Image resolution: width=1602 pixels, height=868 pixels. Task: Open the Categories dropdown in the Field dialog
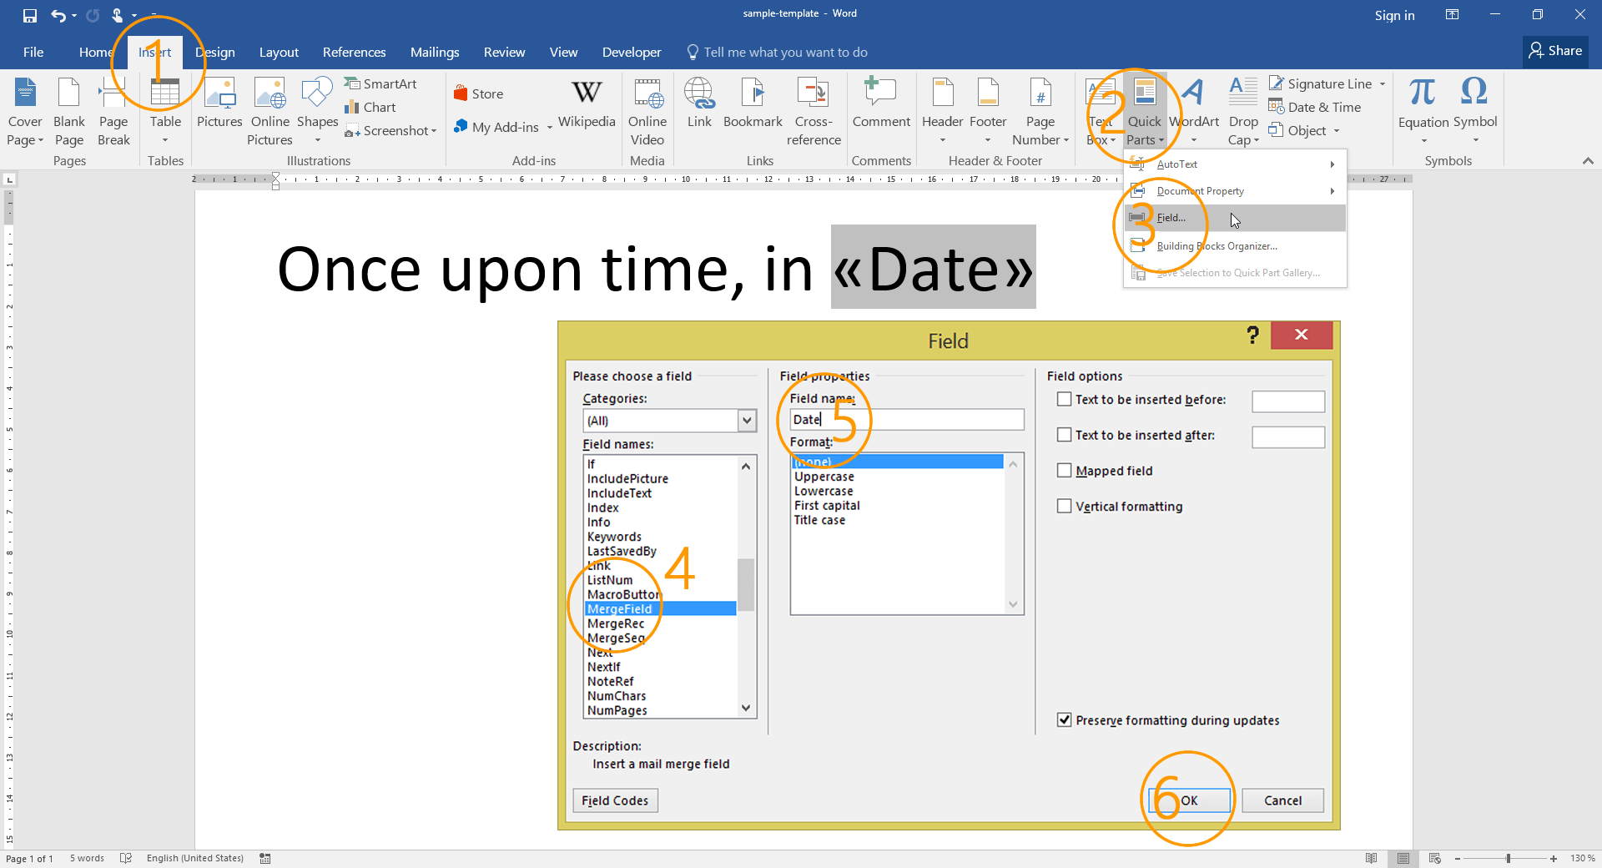pos(747,420)
